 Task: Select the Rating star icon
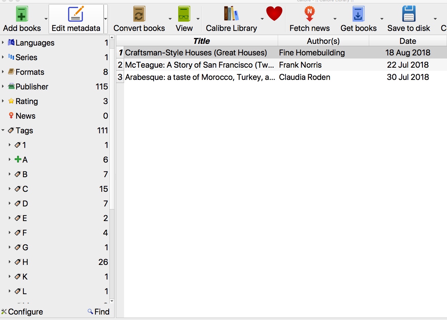click(11, 101)
